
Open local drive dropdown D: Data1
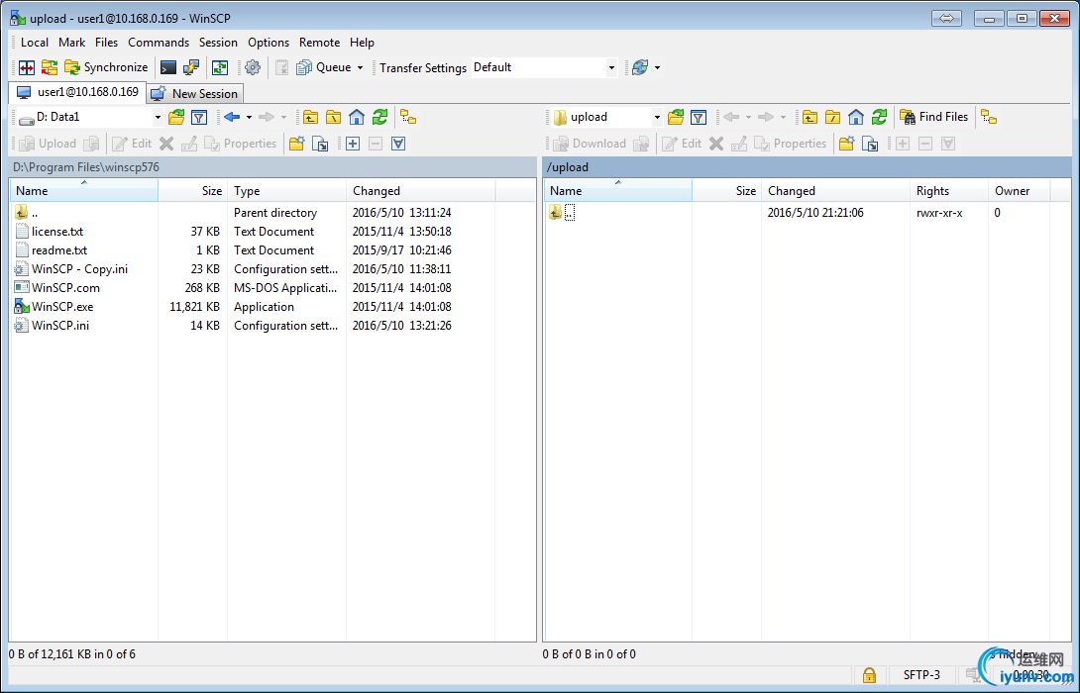click(x=89, y=118)
